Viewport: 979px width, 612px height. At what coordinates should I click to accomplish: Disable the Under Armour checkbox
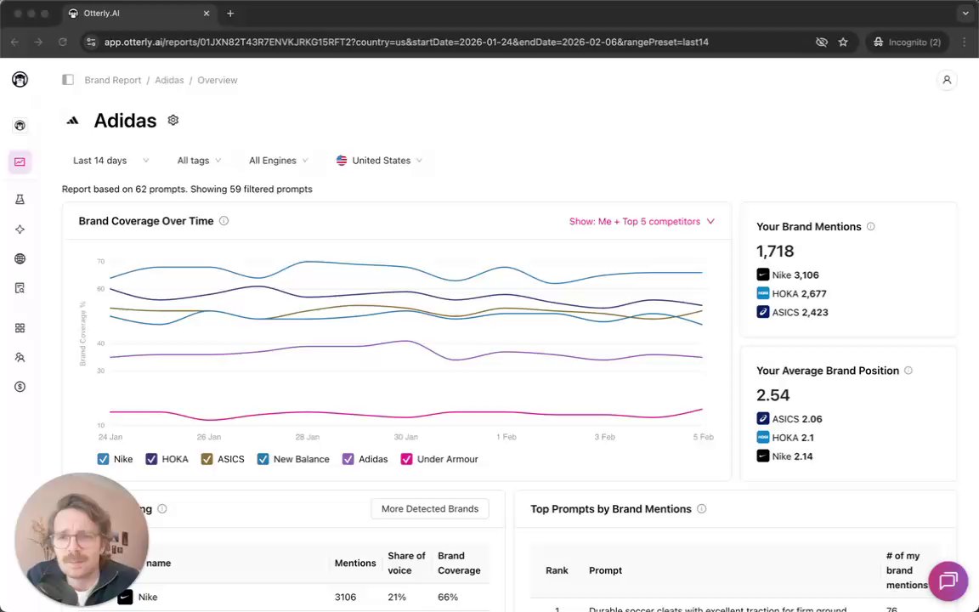(x=406, y=459)
